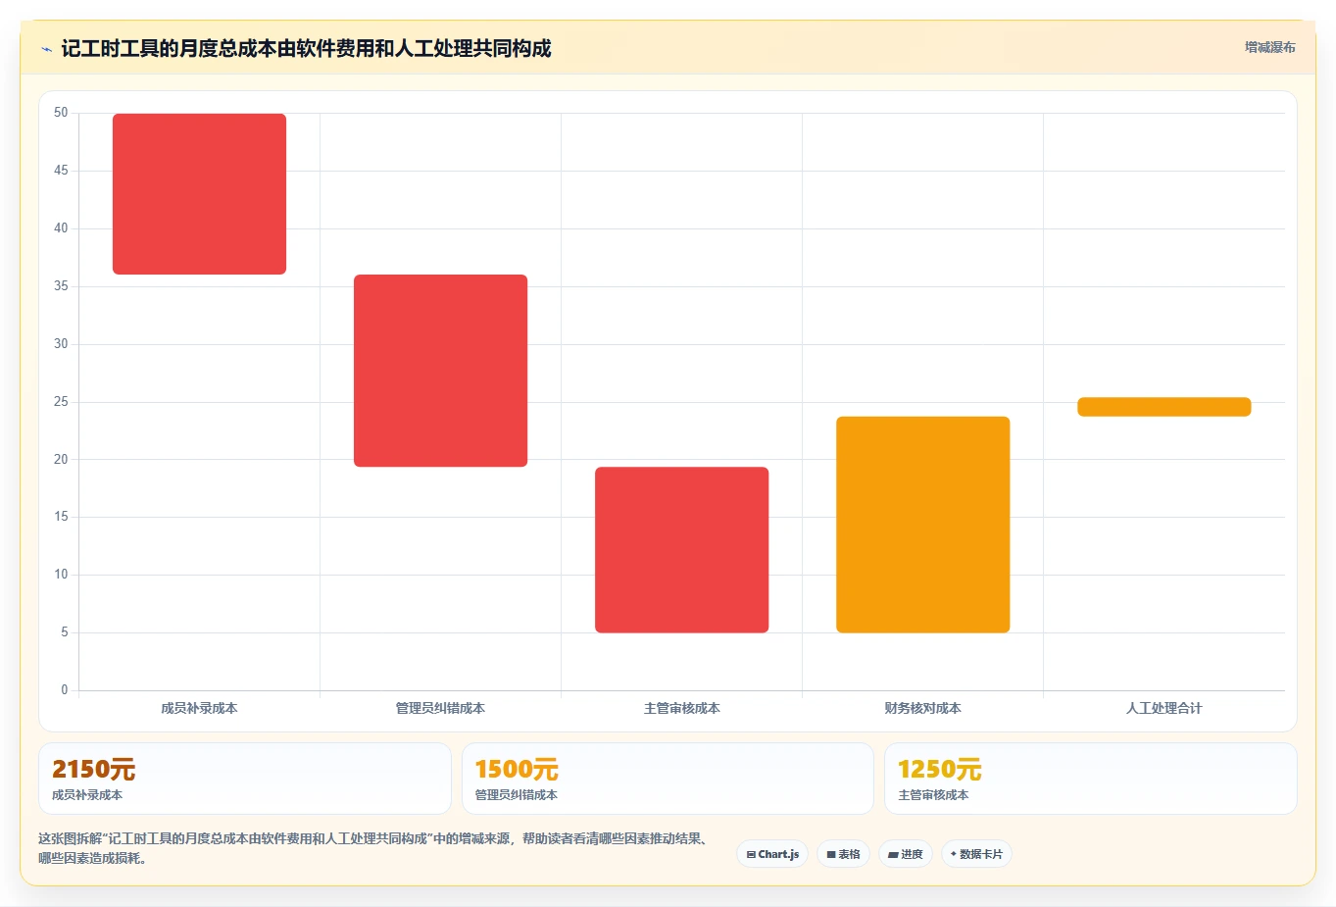This screenshot has width=1336, height=907.
Task: Click the x-axis label 管理员纠错成本
Action: [x=440, y=708]
